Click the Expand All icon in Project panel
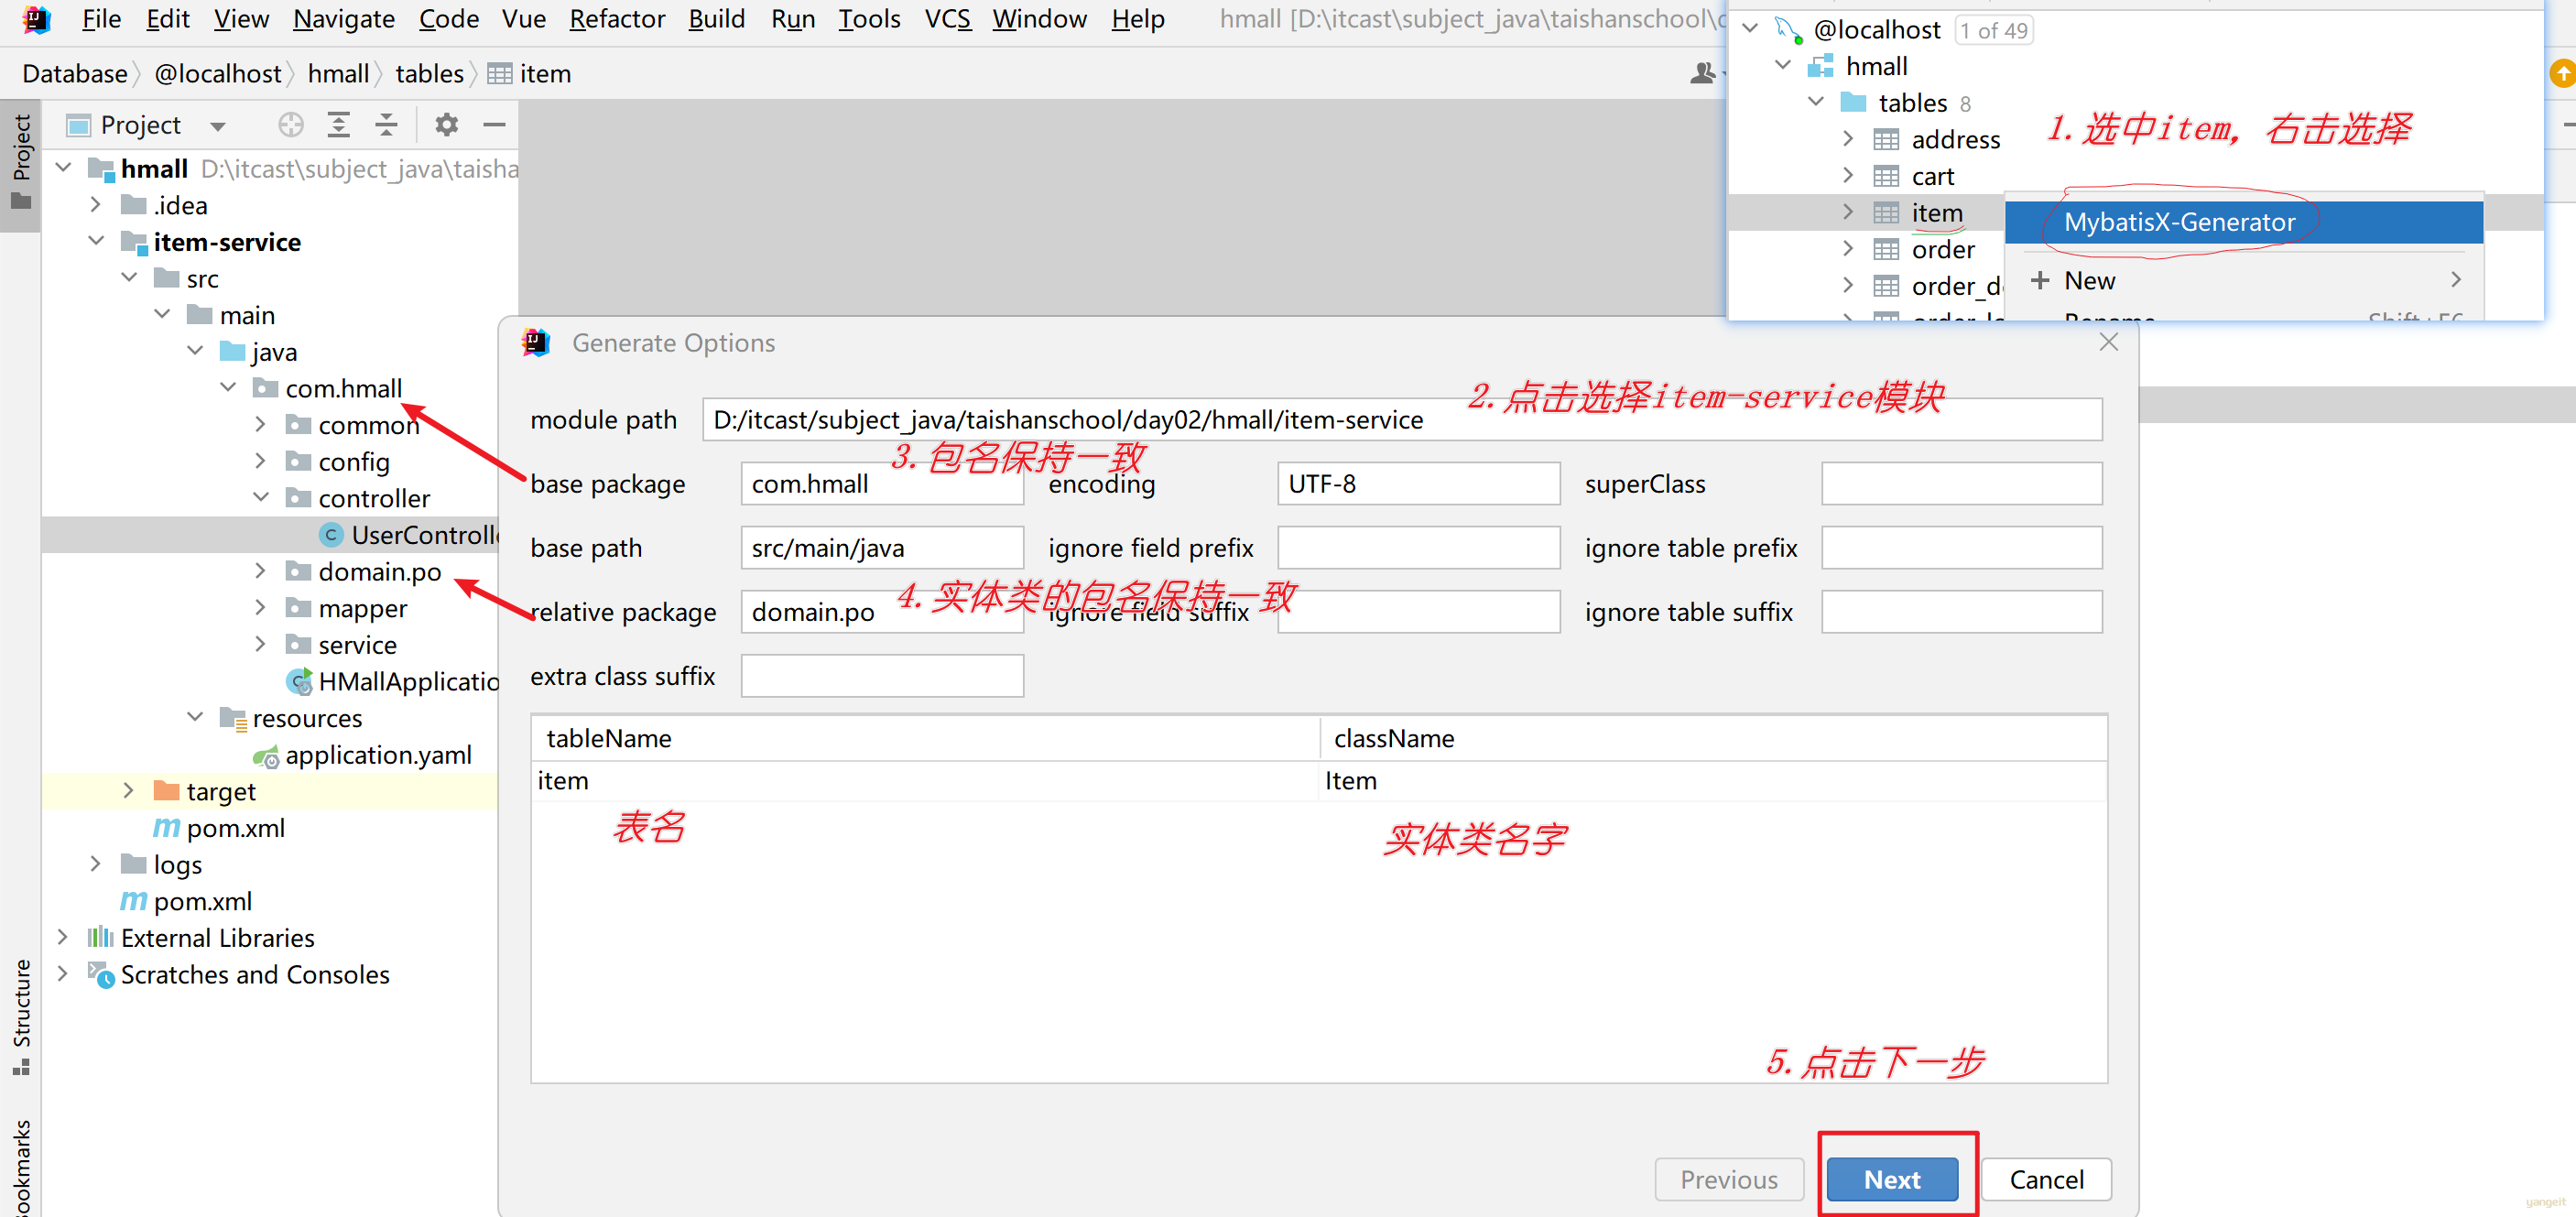 pos(339,125)
